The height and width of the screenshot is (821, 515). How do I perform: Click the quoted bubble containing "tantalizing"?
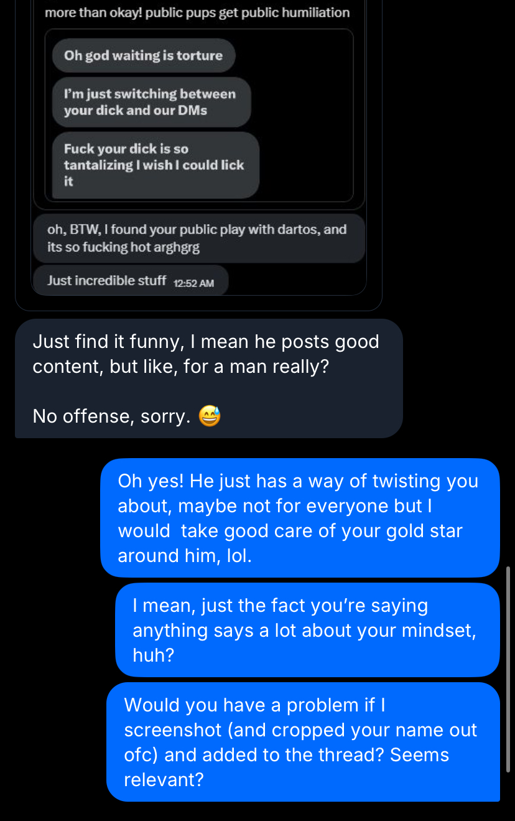coord(155,165)
